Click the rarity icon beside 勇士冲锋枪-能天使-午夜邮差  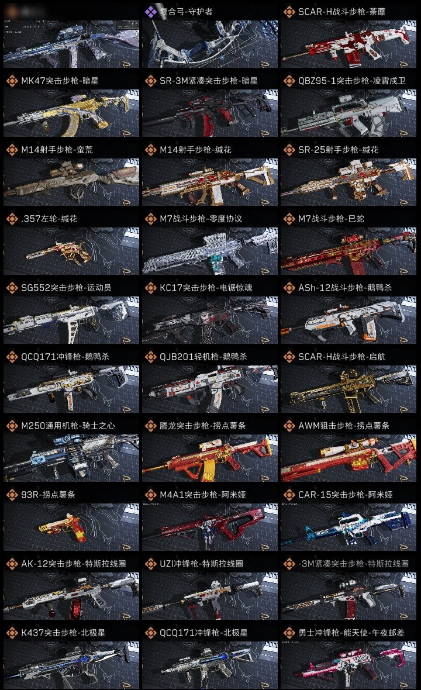pyautogui.click(x=289, y=633)
